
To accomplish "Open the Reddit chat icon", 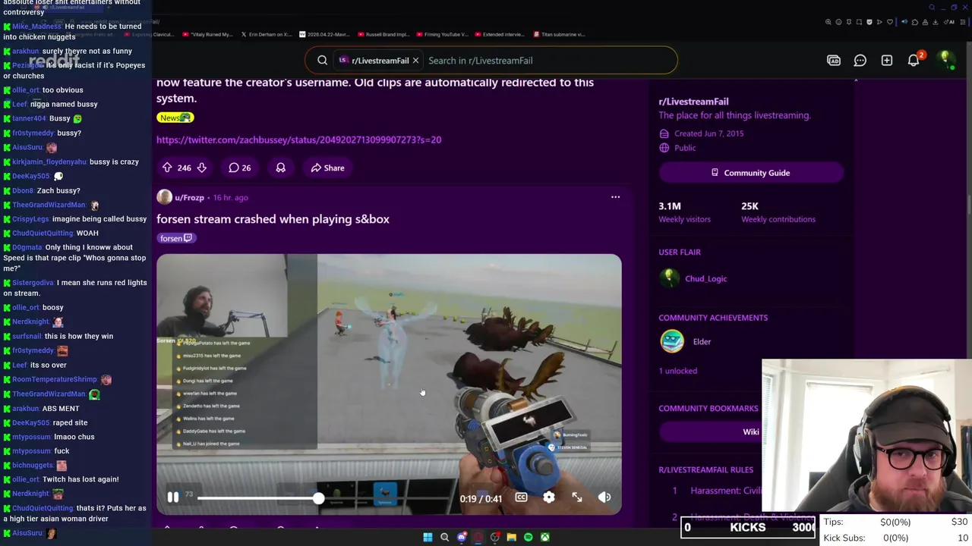I will click(860, 61).
